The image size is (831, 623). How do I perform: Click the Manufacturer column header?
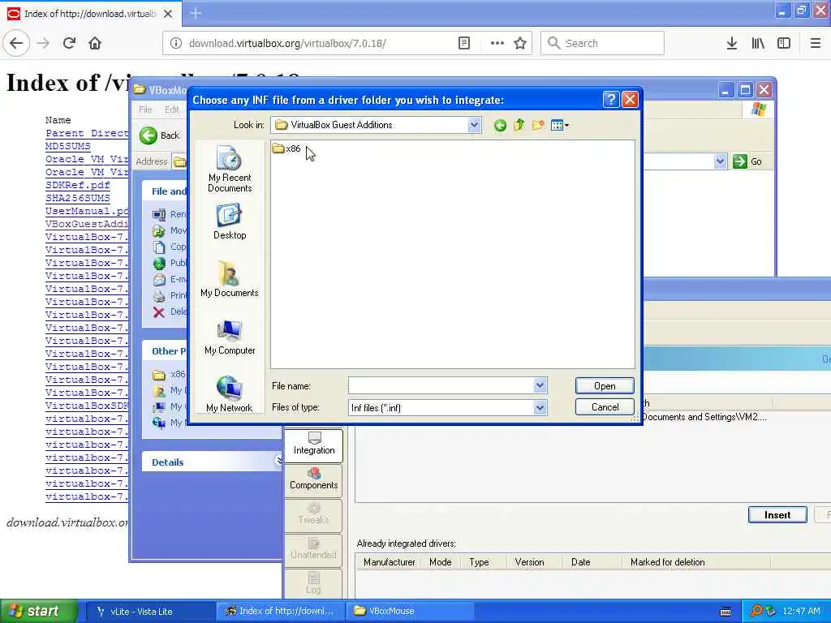pyautogui.click(x=389, y=562)
